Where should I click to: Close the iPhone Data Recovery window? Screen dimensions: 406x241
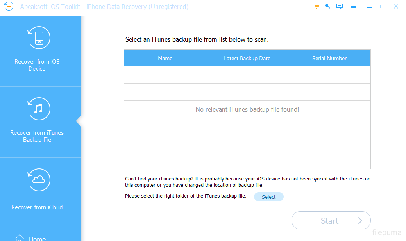pos(396,7)
